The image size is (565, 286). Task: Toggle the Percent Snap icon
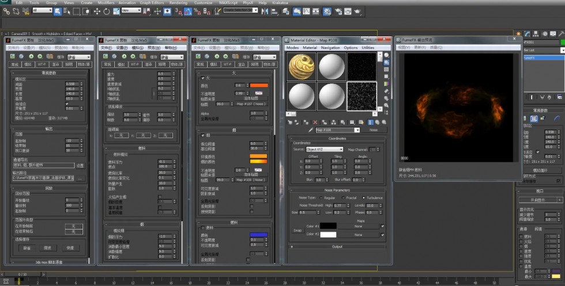(197, 12)
